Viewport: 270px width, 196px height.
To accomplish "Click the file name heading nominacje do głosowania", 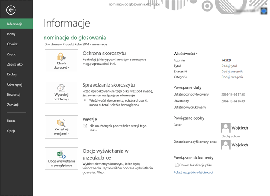I will [75, 38].
